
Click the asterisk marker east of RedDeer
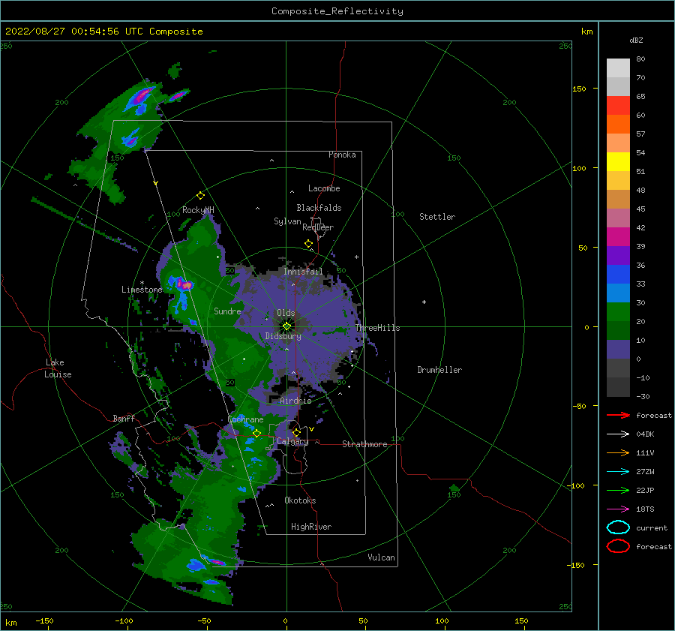(356, 257)
